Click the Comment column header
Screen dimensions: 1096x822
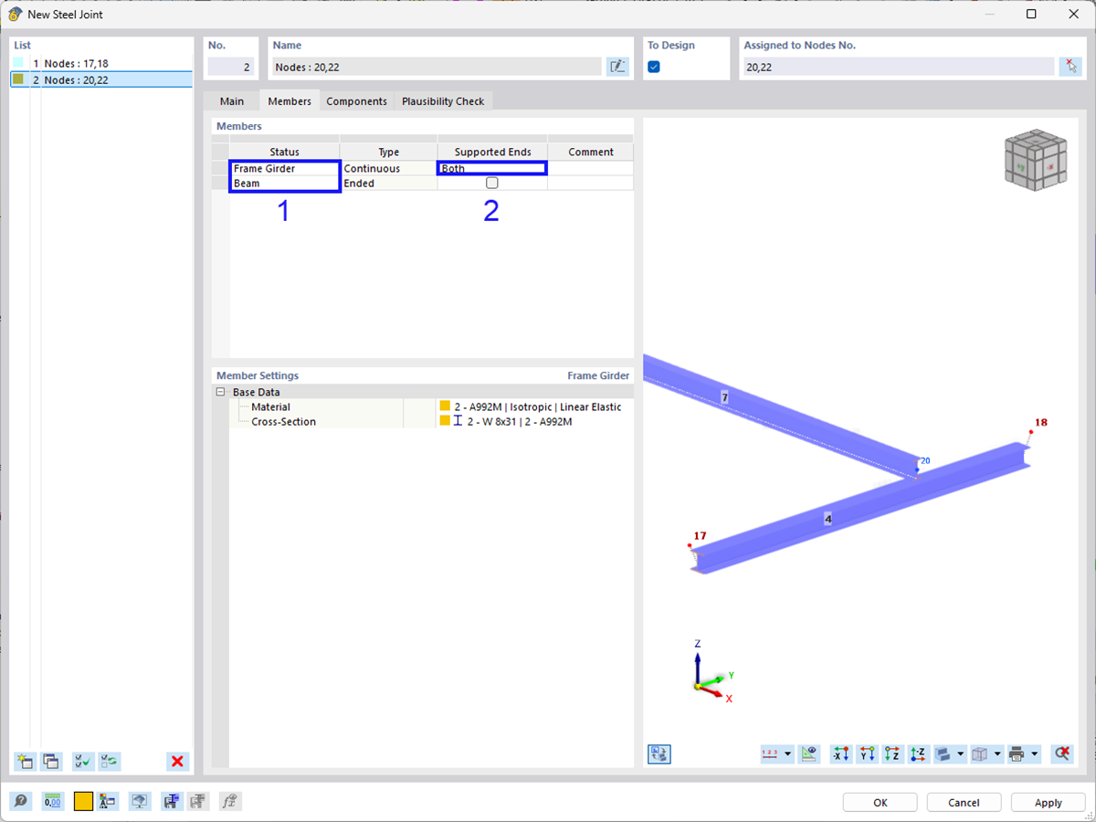click(x=591, y=152)
